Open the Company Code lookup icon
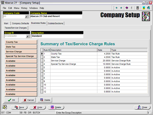This screenshot has width=153, height=115. click(27, 17)
